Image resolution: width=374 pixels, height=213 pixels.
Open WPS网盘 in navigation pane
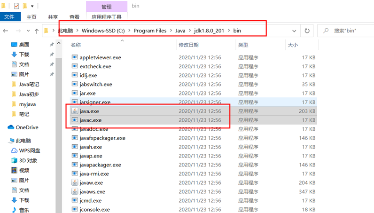[x=29, y=150]
